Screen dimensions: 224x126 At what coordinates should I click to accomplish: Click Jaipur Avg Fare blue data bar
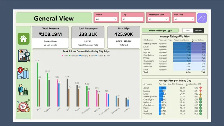tap(162, 88)
